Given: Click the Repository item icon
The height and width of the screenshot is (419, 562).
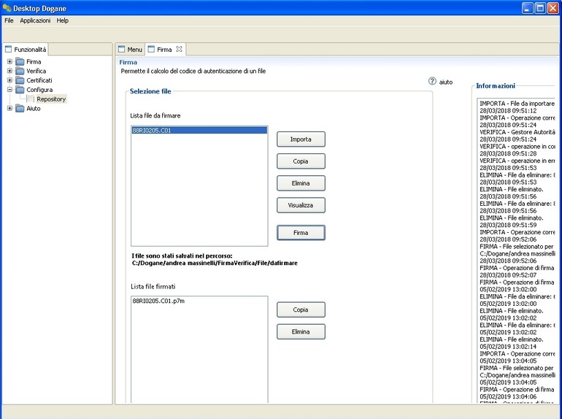Looking at the screenshot, I should (30, 99).
